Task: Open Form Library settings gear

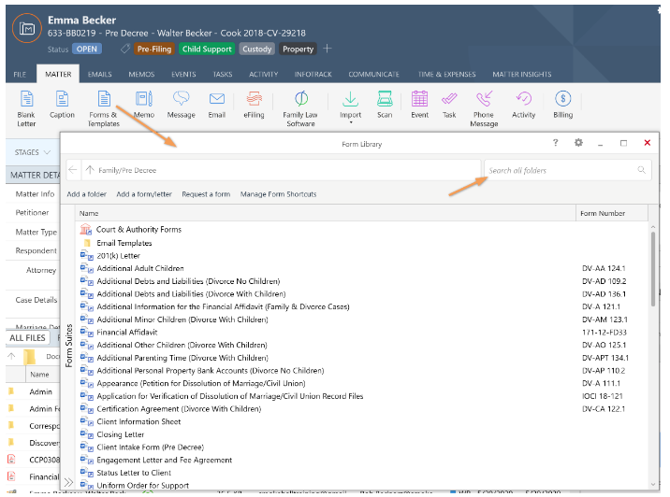Action: click(x=578, y=143)
